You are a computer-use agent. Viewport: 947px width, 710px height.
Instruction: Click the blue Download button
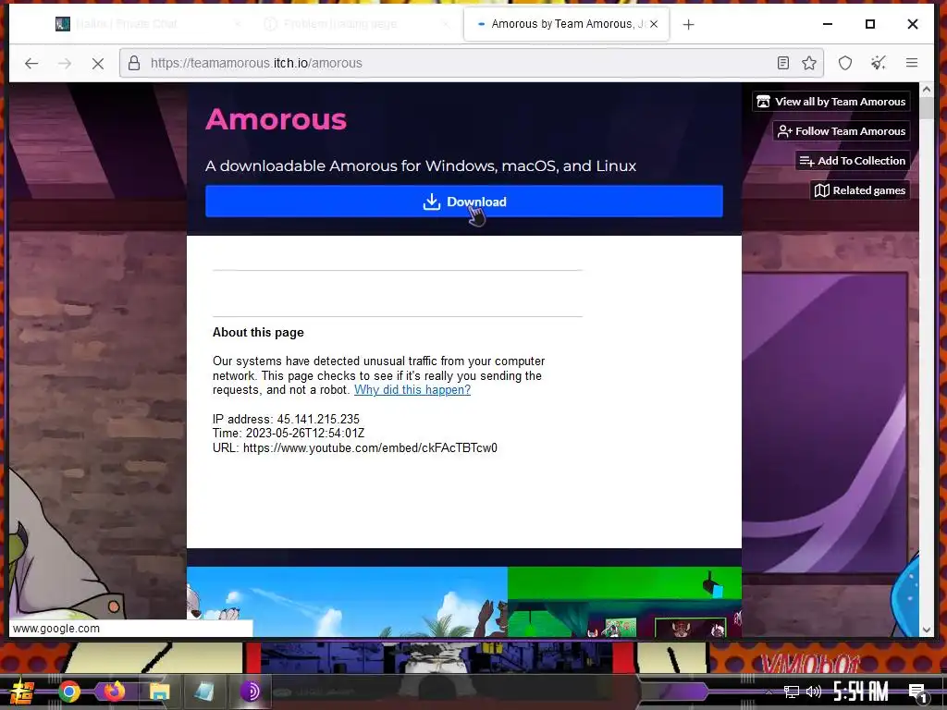click(464, 201)
